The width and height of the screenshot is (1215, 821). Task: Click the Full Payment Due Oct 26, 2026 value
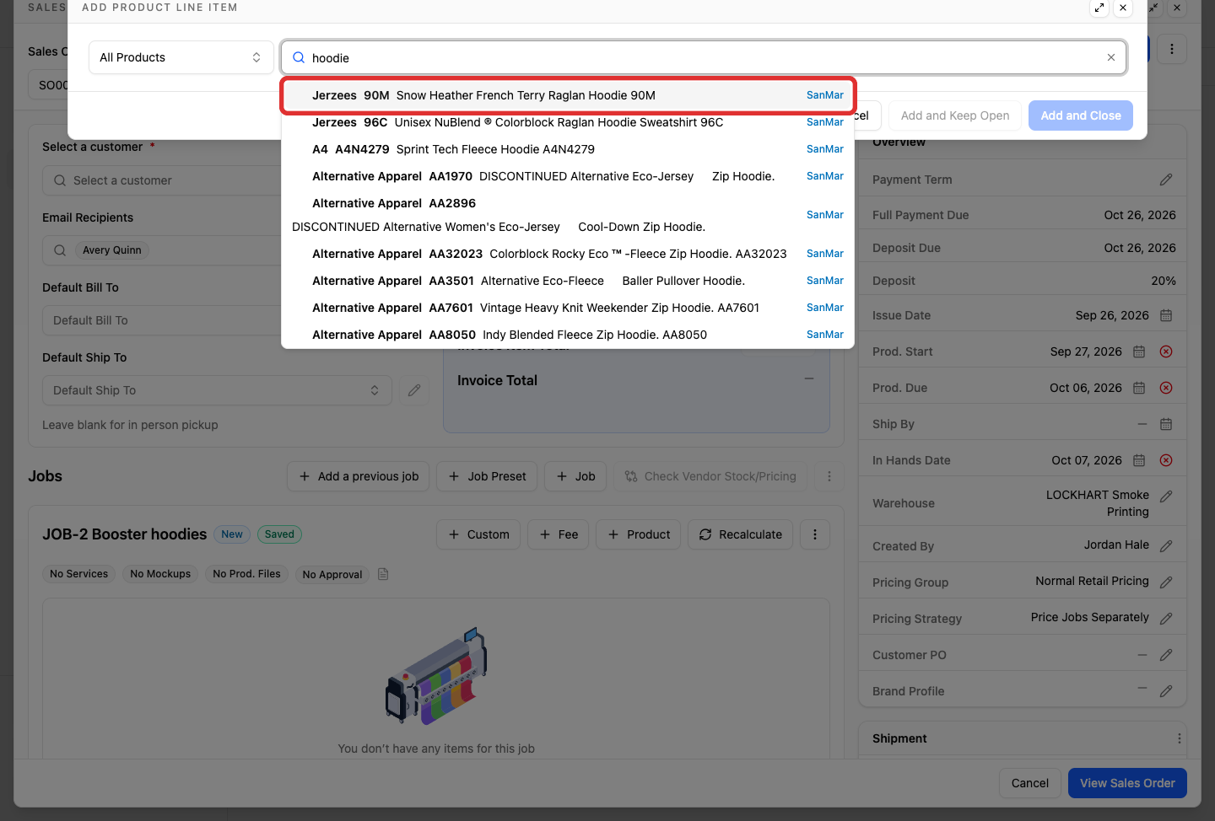[1140, 215]
